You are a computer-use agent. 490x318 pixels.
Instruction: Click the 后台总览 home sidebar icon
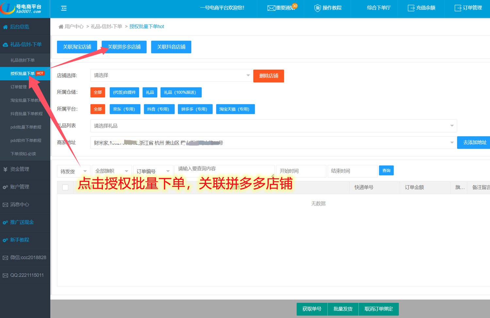coord(5,27)
